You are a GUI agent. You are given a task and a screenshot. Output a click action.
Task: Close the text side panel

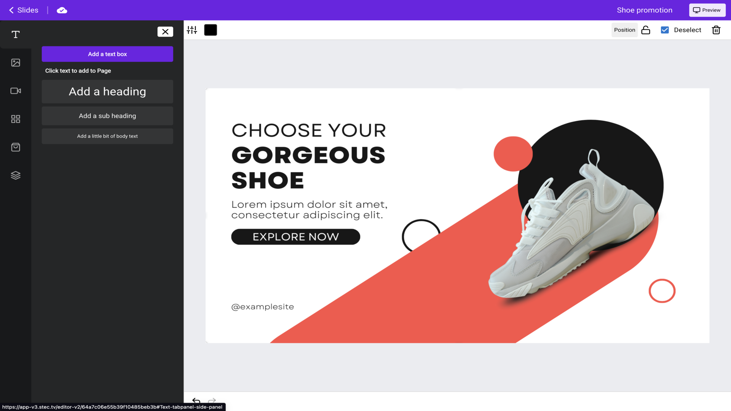point(165,32)
